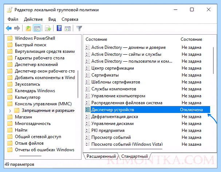Click the Найти folder icon
221x172 pixels.
(x=10, y=130)
